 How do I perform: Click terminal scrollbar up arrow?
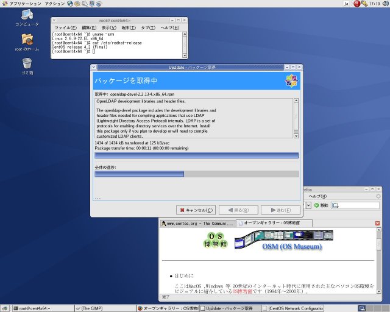coord(185,34)
